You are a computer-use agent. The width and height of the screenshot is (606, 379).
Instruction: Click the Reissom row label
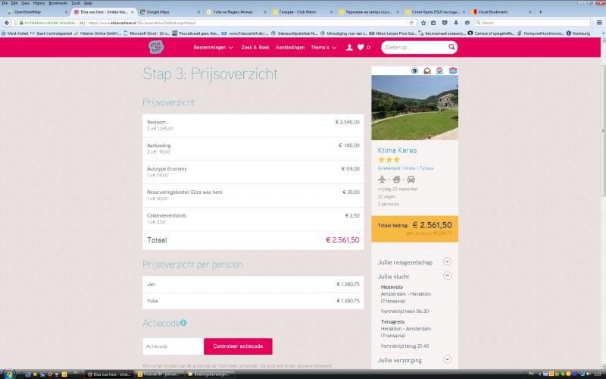tap(156, 122)
